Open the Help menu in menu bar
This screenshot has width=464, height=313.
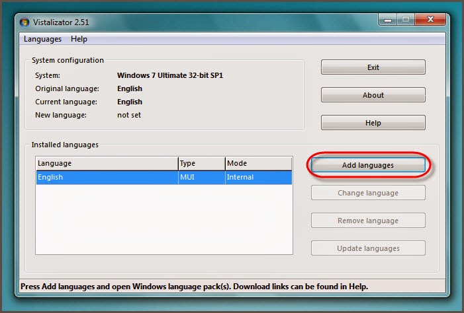coord(79,39)
